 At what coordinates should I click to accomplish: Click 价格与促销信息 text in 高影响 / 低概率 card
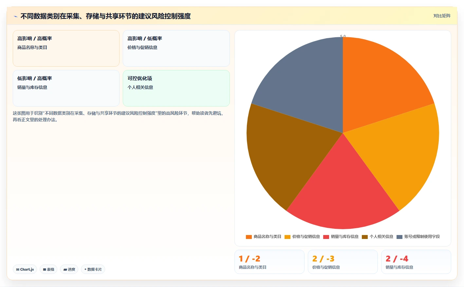[142, 47]
